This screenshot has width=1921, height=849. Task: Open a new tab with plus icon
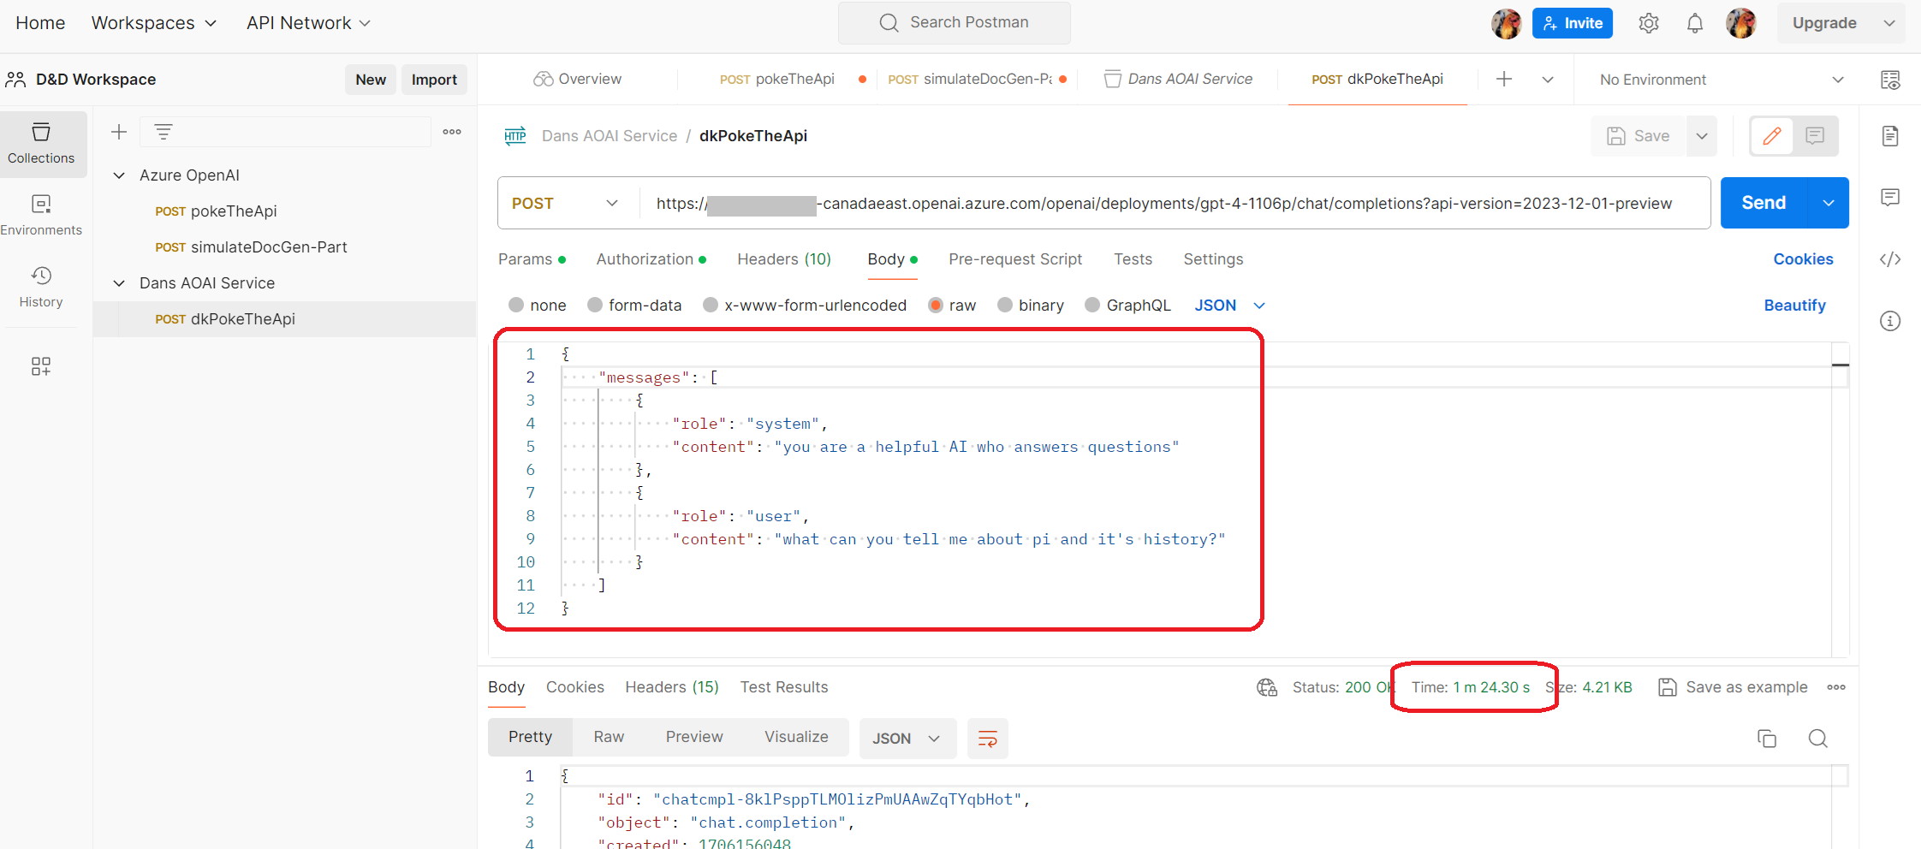[x=1504, y=80]
